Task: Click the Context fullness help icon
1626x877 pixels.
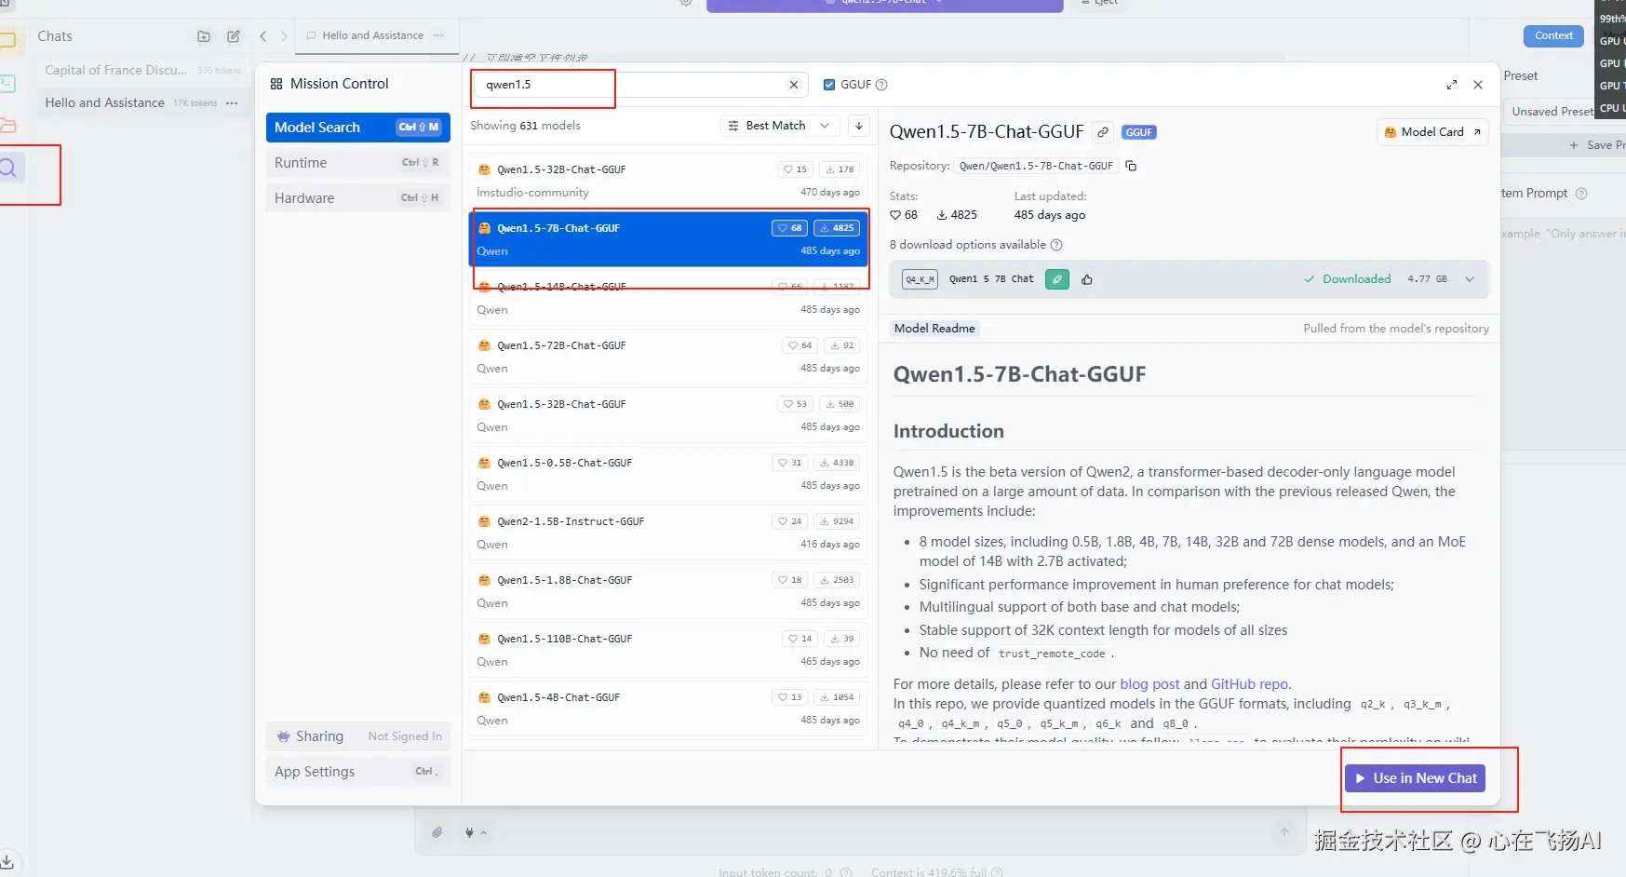Action: (997, 872)
